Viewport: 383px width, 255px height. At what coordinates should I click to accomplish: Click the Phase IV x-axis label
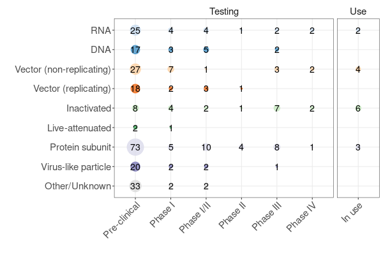(x=299, y=218)
